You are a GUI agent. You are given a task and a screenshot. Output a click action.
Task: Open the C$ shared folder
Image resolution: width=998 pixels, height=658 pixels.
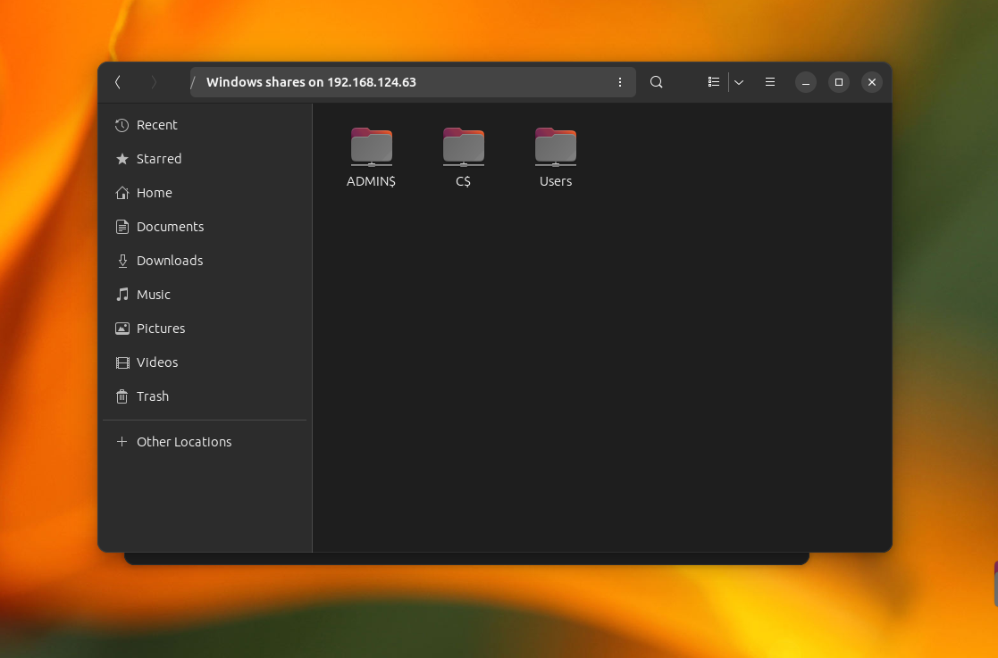(x=463, y=147)
